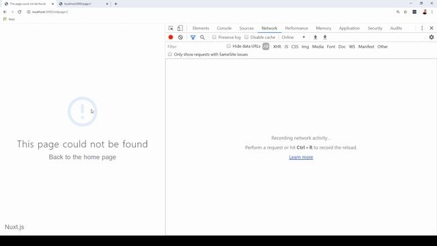Toggle the device toolbar icon

click(x=180, y=28)
